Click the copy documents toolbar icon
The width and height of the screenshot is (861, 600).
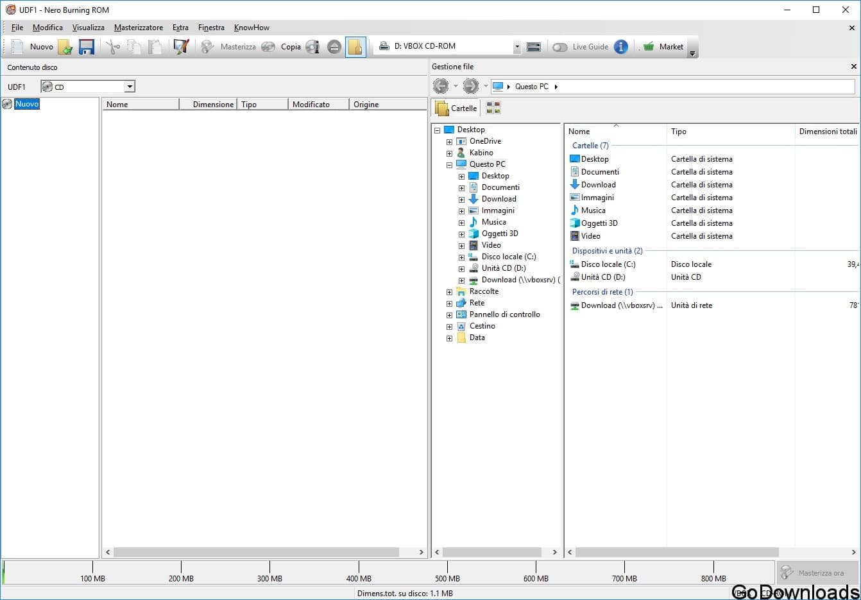pos(134,47)
